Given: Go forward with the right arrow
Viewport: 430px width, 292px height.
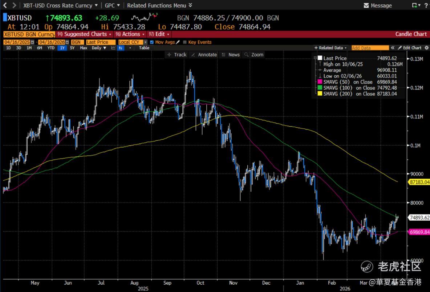Looking at the screenshot, I should click(x=14, y=5).
